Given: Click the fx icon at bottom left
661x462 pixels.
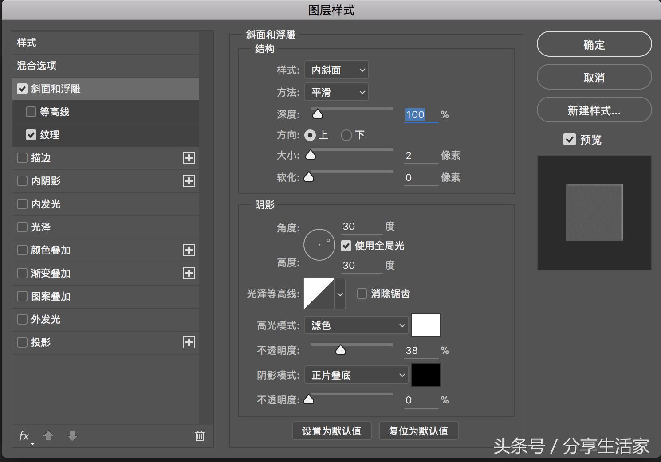Looking at the screenshot, I should tap(24, 436).
